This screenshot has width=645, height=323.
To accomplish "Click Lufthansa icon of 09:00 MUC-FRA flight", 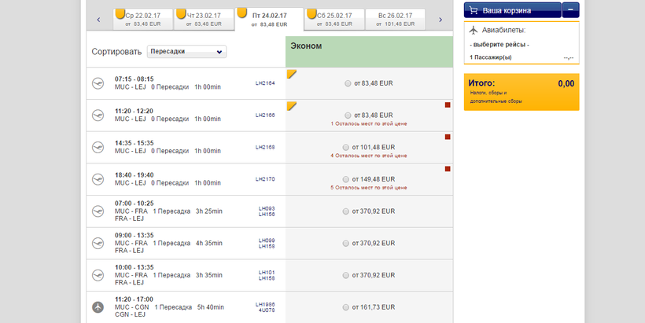I will tap(98, 244).
